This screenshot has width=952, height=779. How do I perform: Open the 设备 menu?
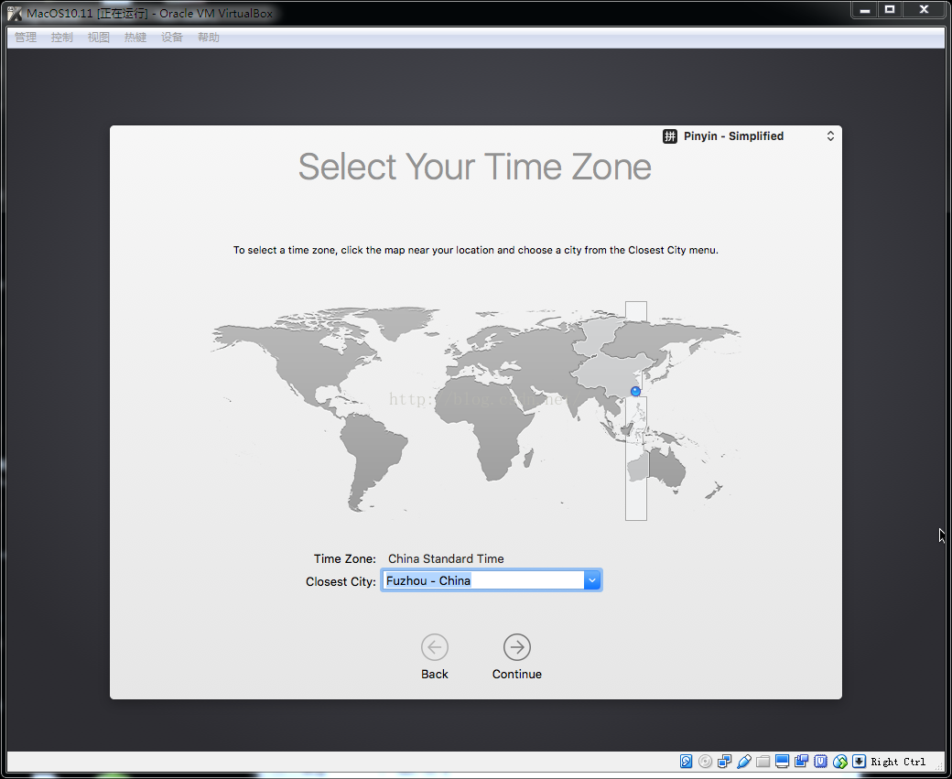pos(172,37)
